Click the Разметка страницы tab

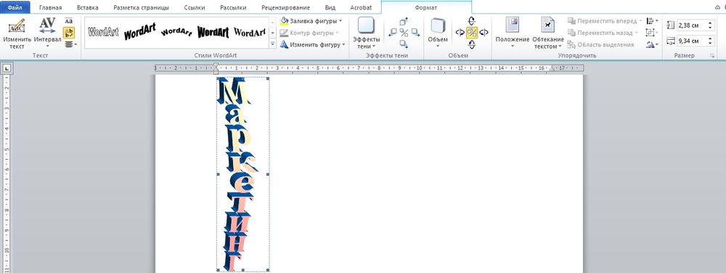[142, 8]
